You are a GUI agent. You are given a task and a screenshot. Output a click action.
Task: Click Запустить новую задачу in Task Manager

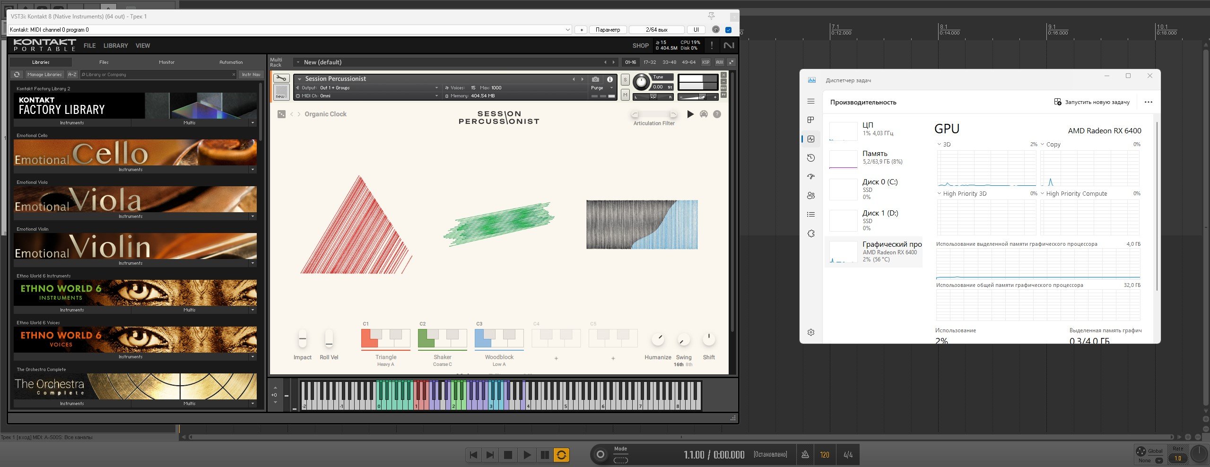coord(1092,102)
